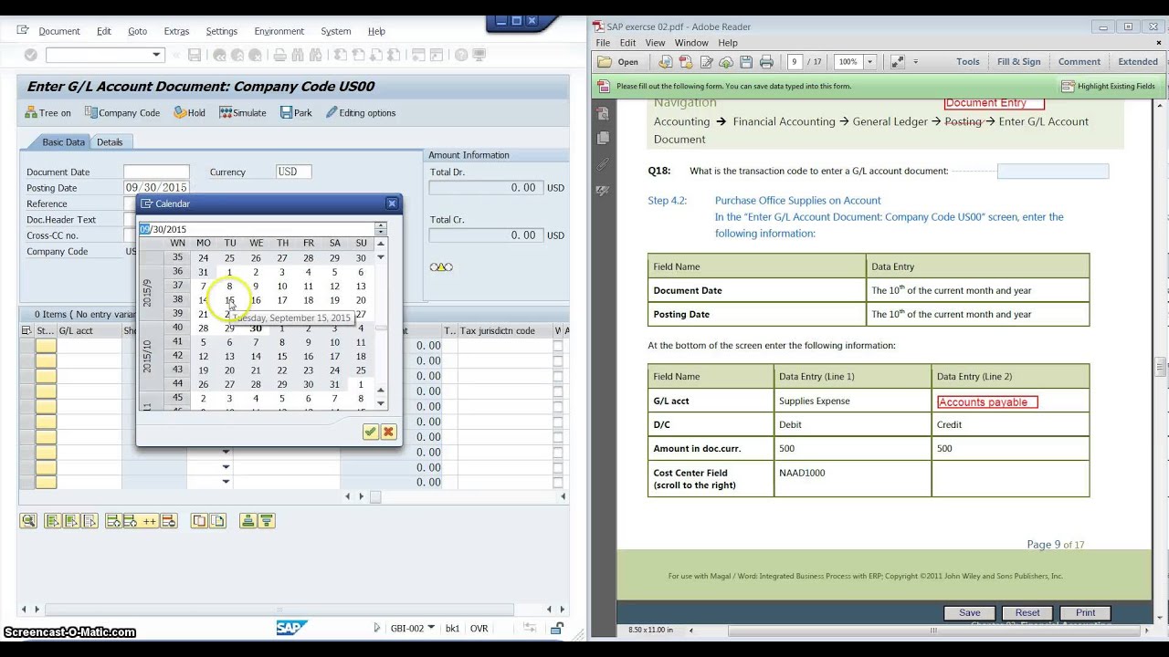Open the Comment pane in Adobe Reader
This screenshot has width=1169, height=657.
(x=1079, y=62)
